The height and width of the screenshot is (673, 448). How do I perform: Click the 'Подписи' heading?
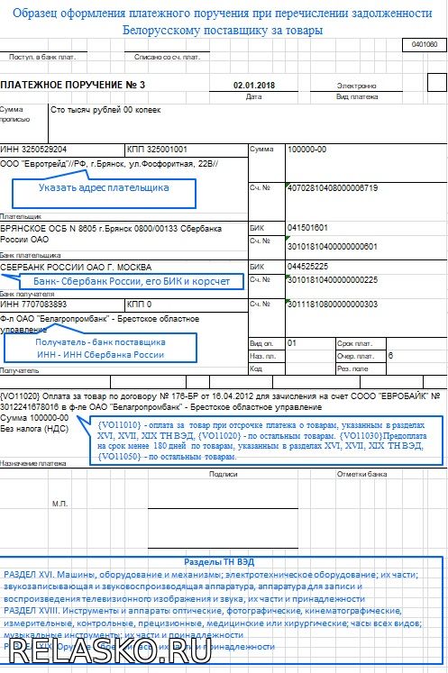coord(223,474)
